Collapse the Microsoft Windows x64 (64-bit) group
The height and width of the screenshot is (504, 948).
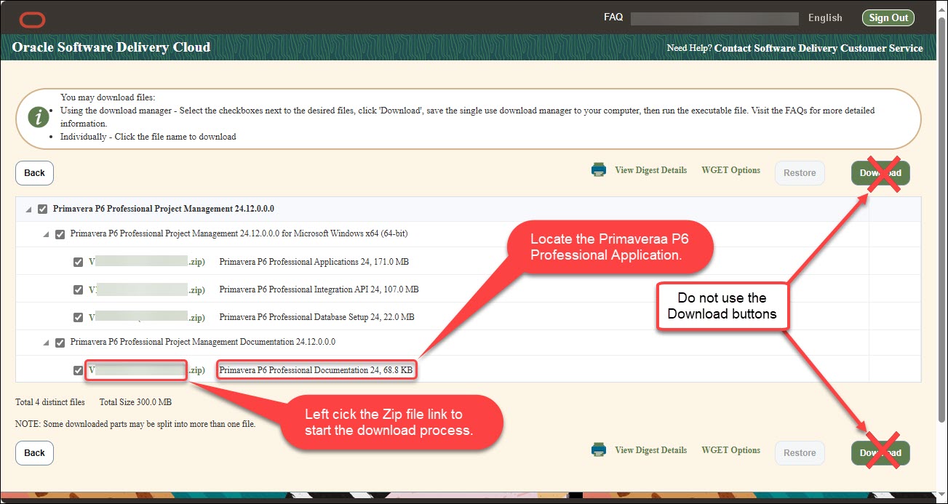(x=47, y=235)
